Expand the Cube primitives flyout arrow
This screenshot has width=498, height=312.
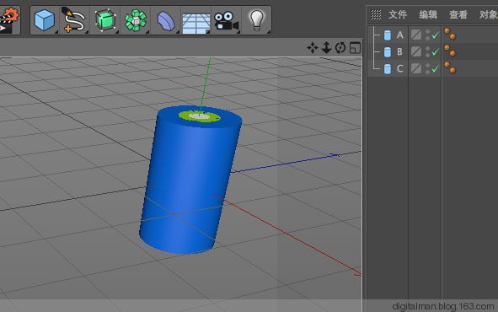click(x=56, y=32)
